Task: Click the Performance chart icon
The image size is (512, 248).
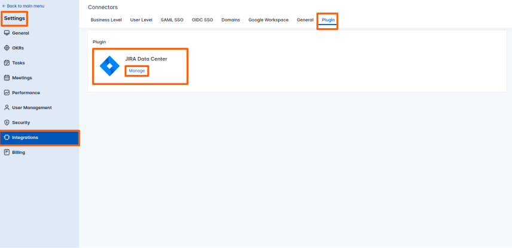Action: point(7,93)
